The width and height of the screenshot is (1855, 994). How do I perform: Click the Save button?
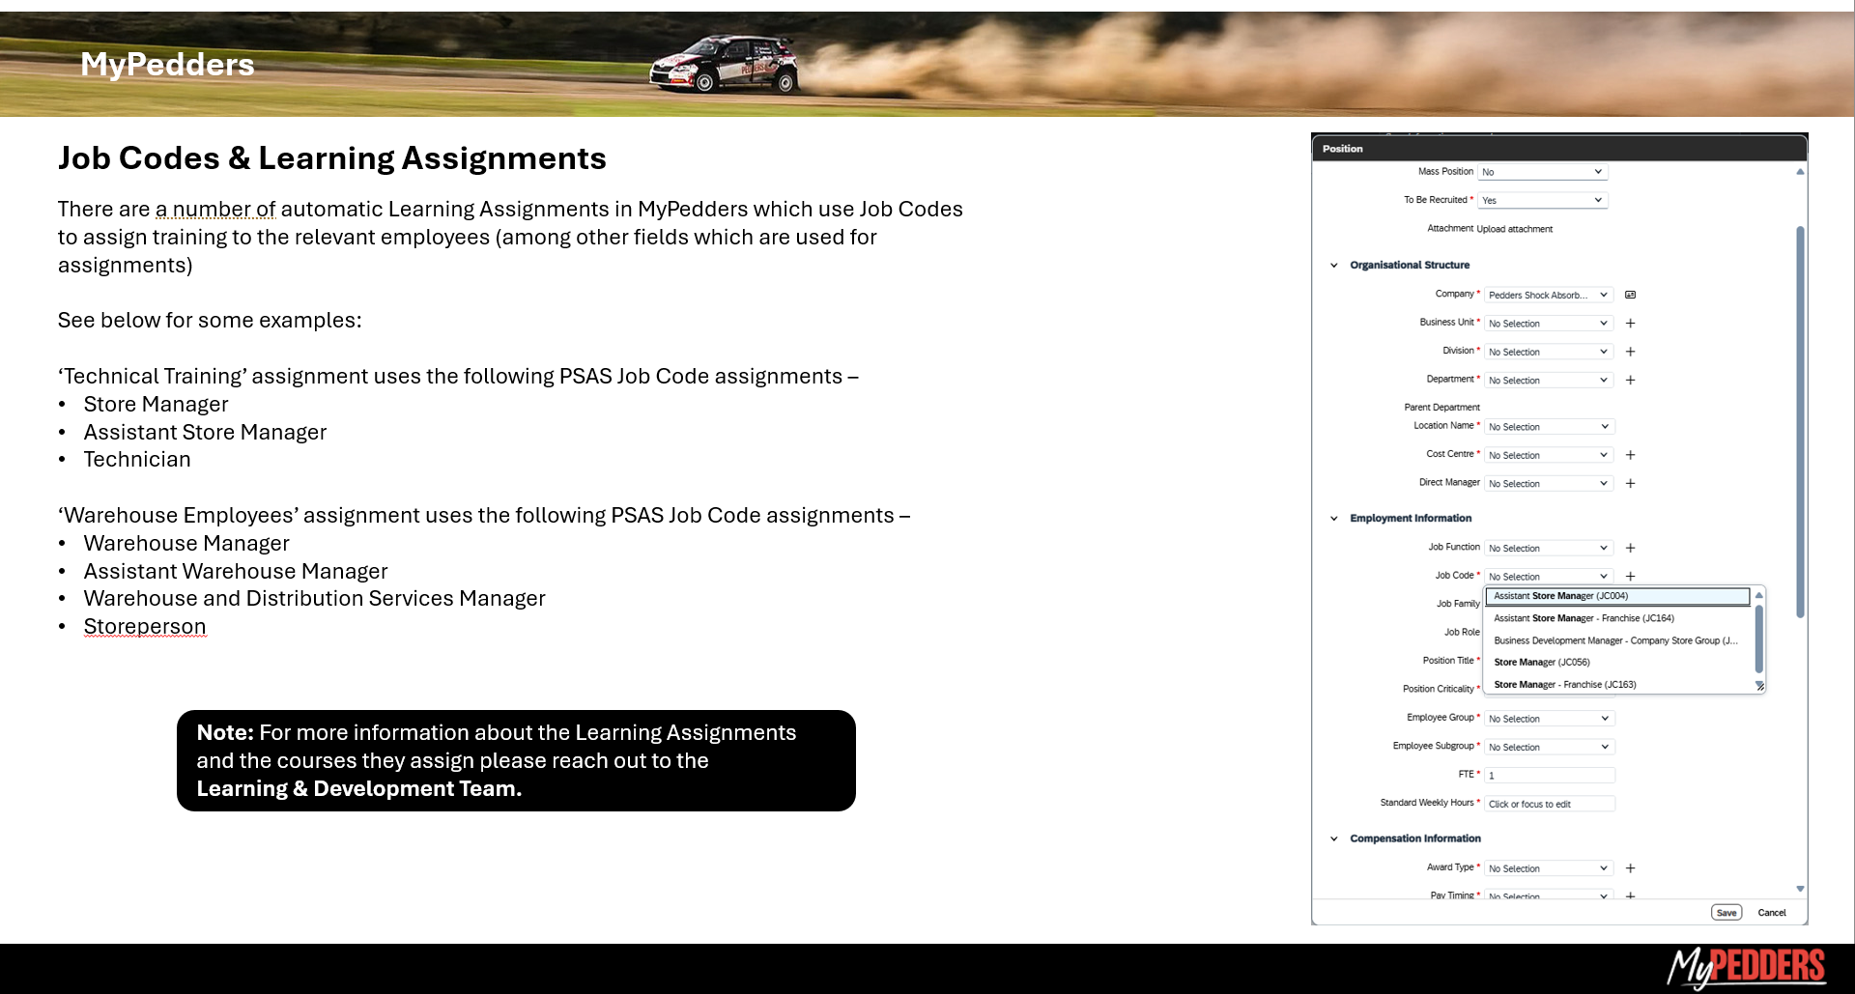pyautogui.click(x=1726, y=913)
